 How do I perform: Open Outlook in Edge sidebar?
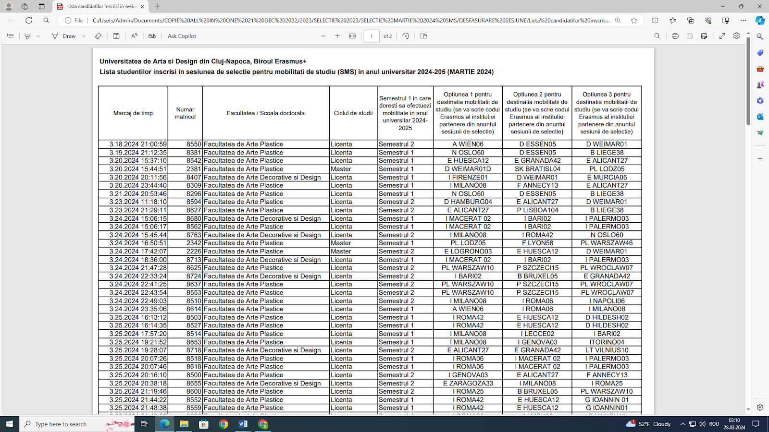click(x=760, y=117)
